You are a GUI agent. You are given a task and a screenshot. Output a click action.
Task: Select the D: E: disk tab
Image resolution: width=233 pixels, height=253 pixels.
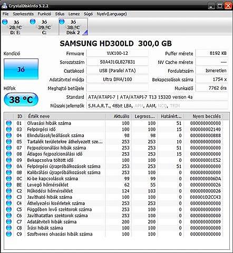pos(15,27)
